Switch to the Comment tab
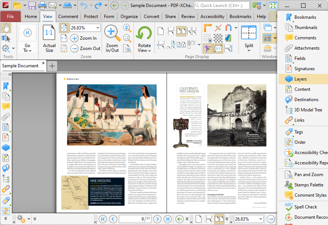Image resolution: width=328 pixels, height=225 pixels. (68, 17)
